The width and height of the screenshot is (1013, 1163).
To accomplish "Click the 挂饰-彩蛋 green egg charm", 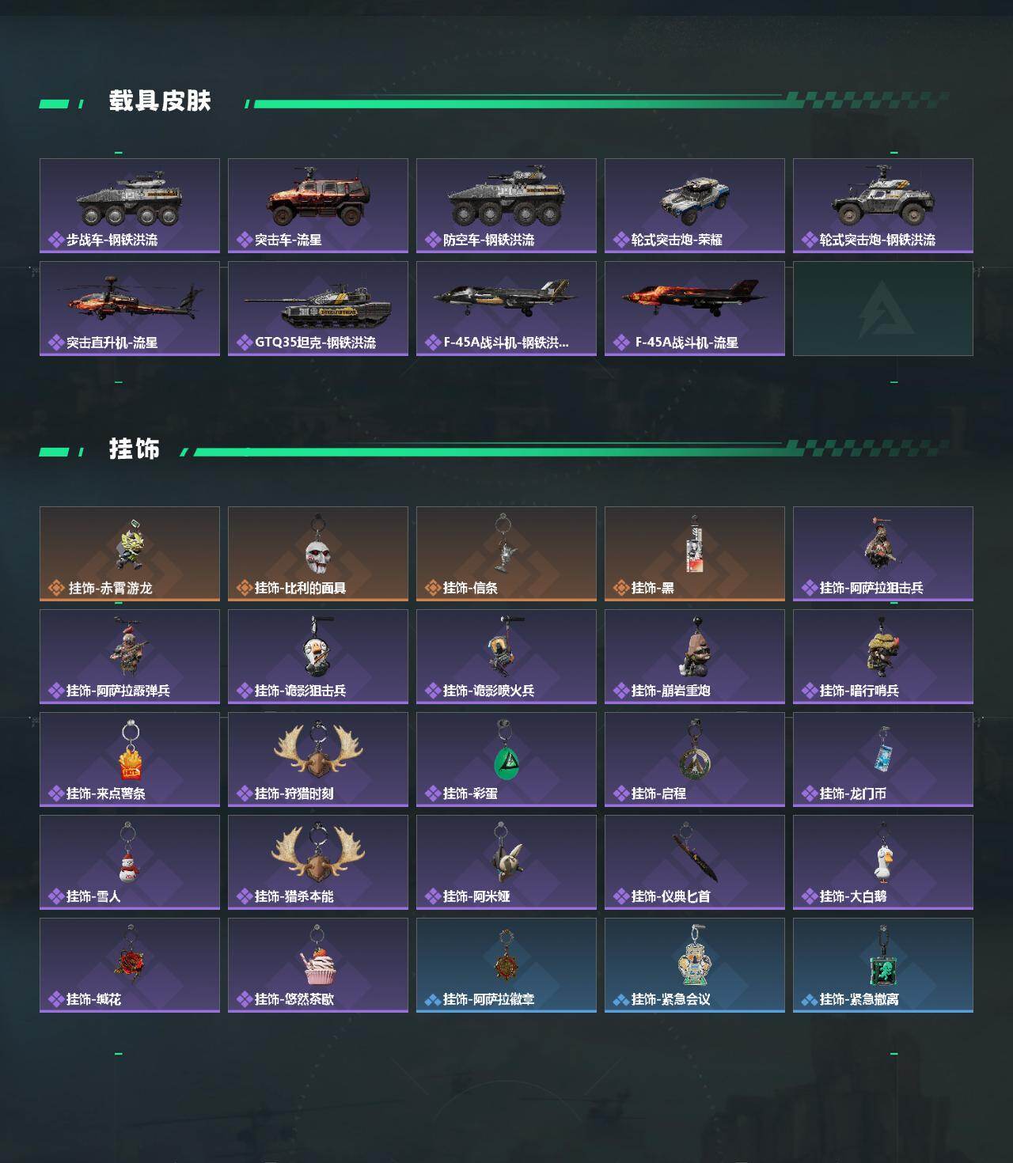I will 506,760.
